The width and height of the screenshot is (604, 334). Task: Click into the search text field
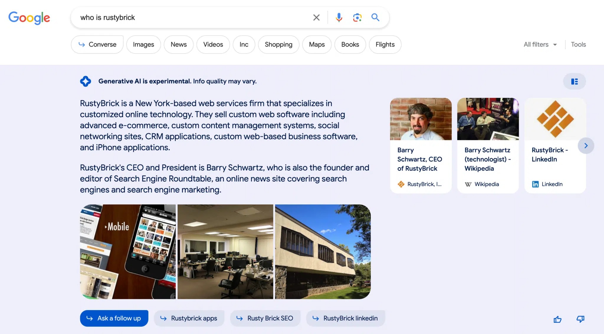pyautogui.click(x=192, y=18)
